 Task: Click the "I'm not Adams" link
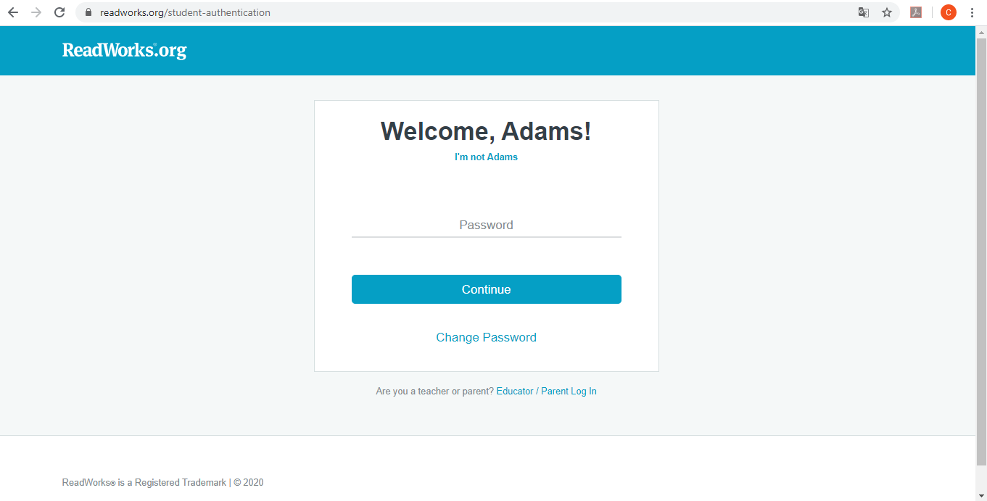click(486, 157)
